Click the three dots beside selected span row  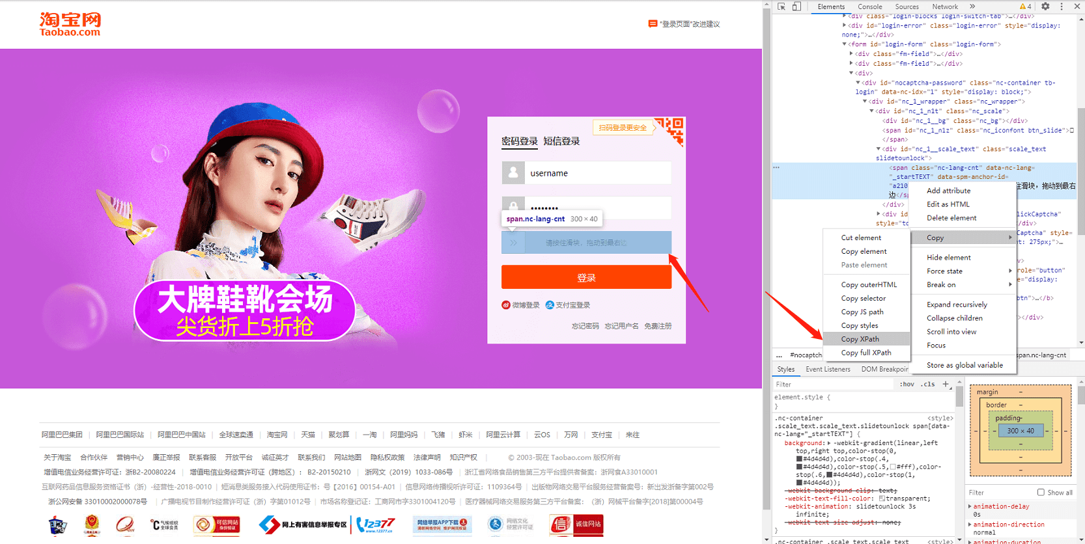coord(776,168)
